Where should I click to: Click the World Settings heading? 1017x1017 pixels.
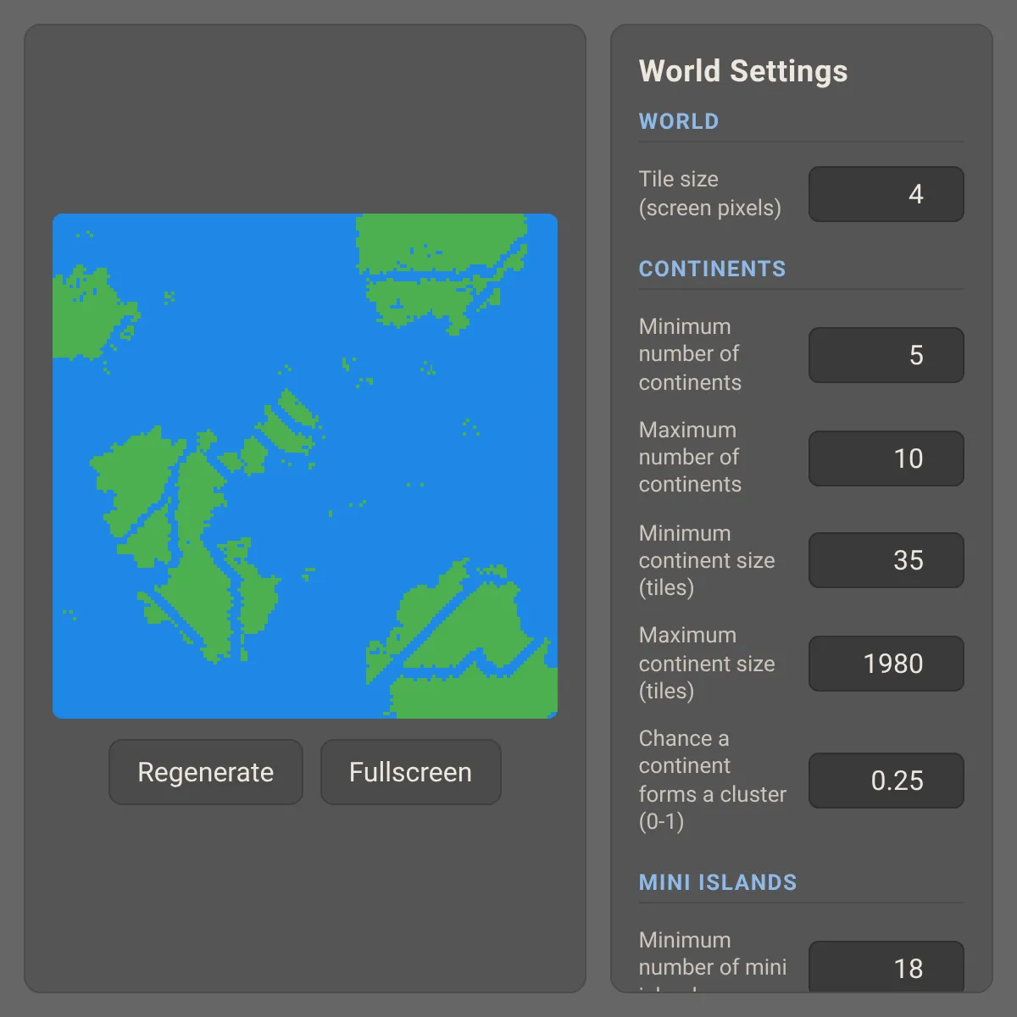click(x=743, y=71)
